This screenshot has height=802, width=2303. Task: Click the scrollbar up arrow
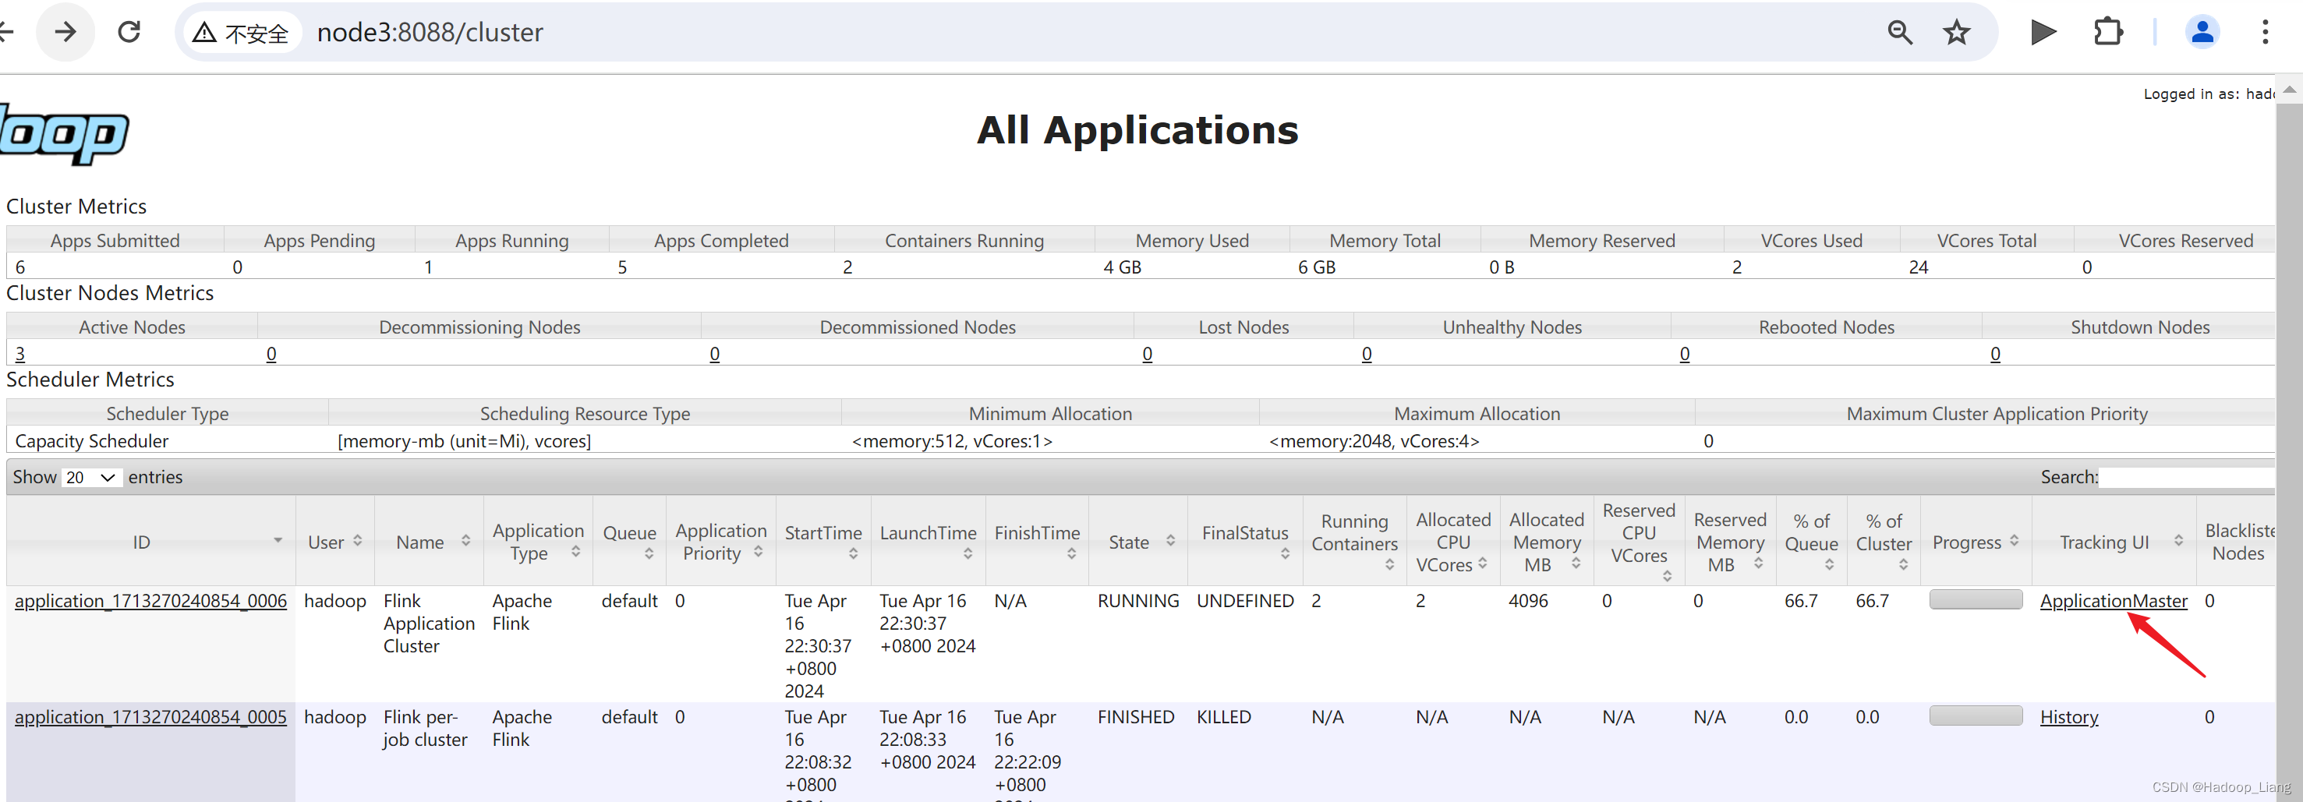[2289, 90]
